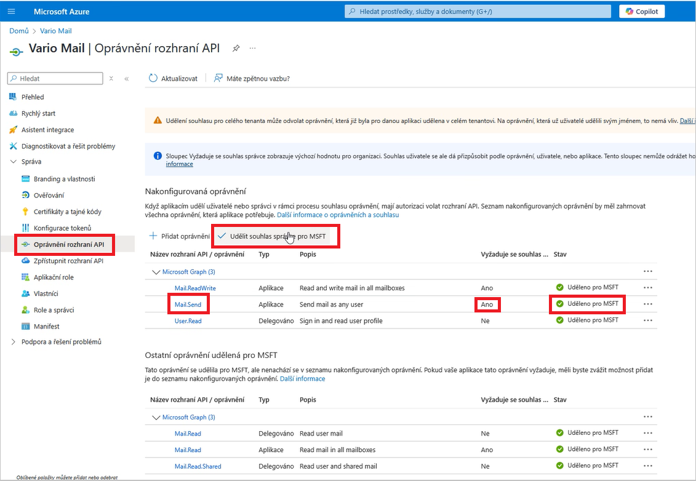The height and width of the screenshot is (481, 696).
Task: Pin the page with the pin icon
Action: pos(236,48)
